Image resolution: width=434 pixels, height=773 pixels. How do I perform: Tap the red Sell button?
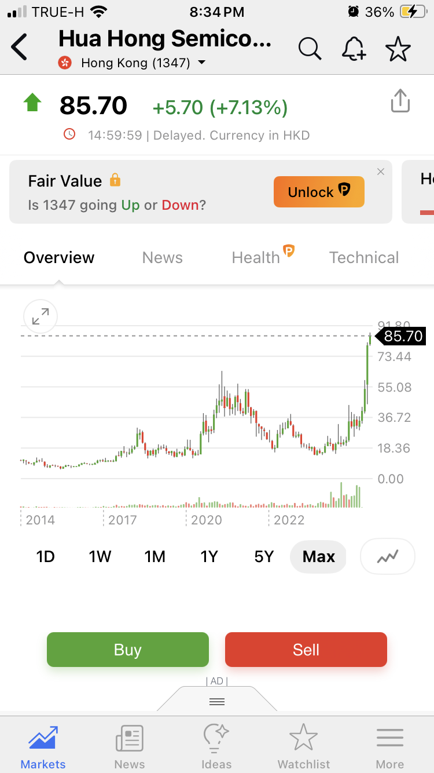[306, 650]
